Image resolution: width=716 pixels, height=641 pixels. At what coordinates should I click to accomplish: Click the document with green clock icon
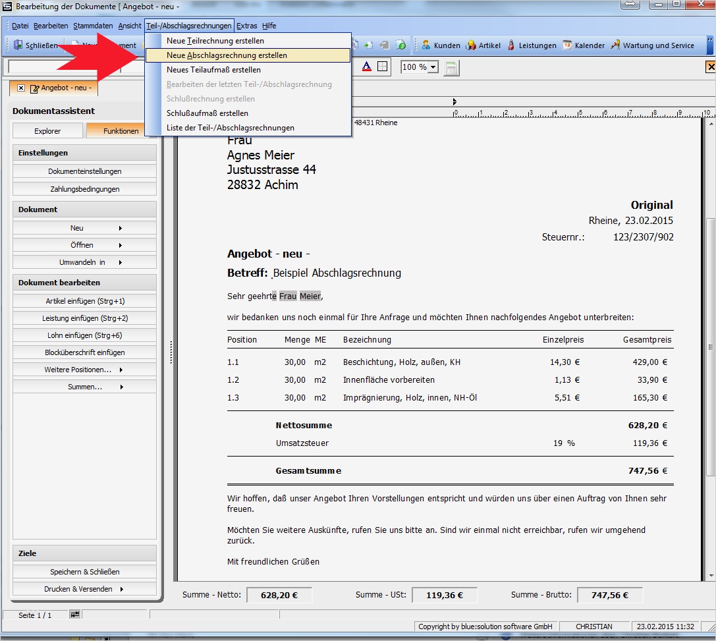coord(401,45)
